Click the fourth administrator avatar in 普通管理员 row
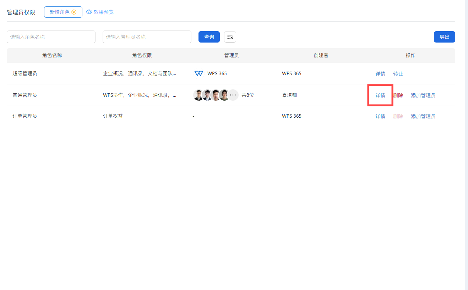The width and height of the screenshot is (468, 290). pos(224,95)
